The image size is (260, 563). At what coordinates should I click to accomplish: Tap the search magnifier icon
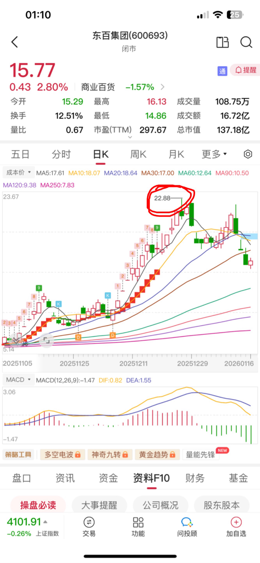pos(246,42)
